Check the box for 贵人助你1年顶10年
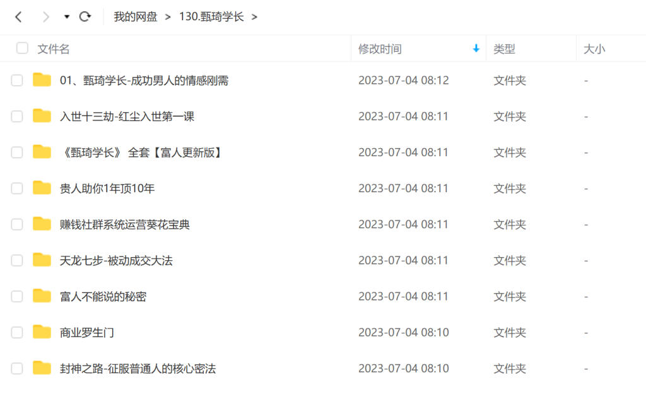 (x=17, y=188)
